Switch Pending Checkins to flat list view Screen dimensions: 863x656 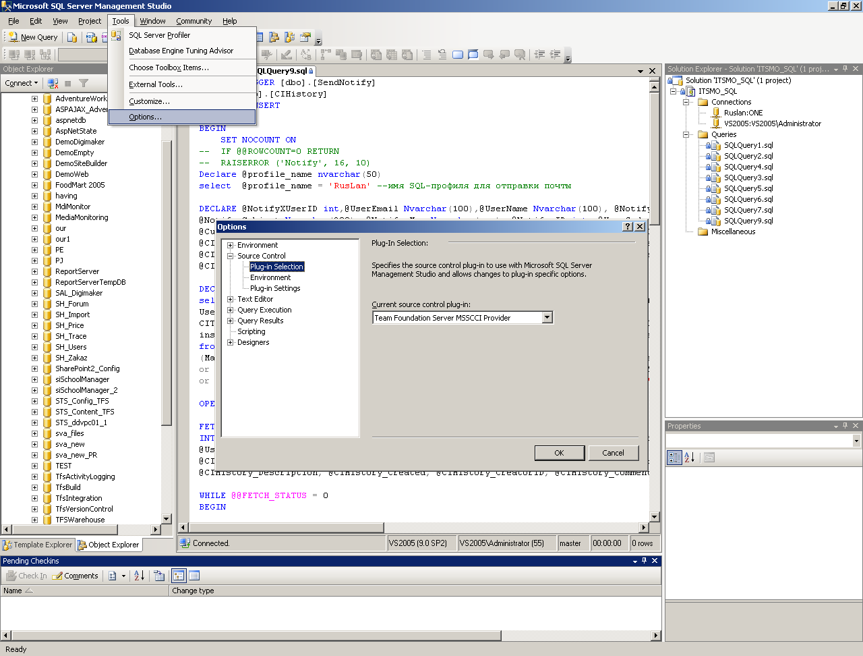point(194,576)
